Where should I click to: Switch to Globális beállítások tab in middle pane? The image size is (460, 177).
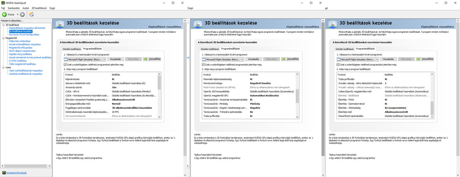tap(210, 49)
